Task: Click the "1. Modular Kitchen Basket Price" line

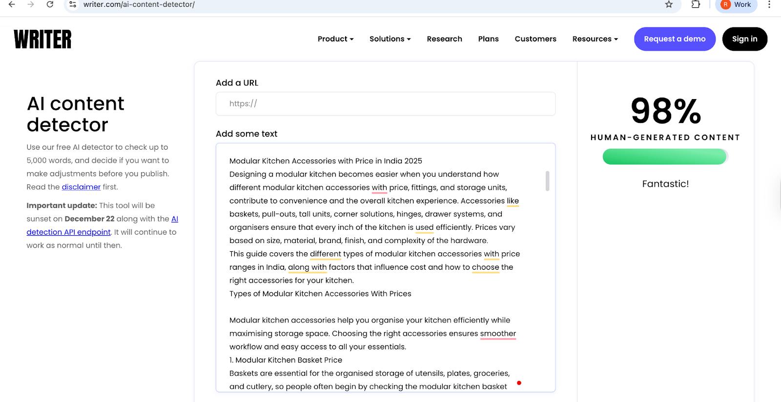Action: click(286, 360)
